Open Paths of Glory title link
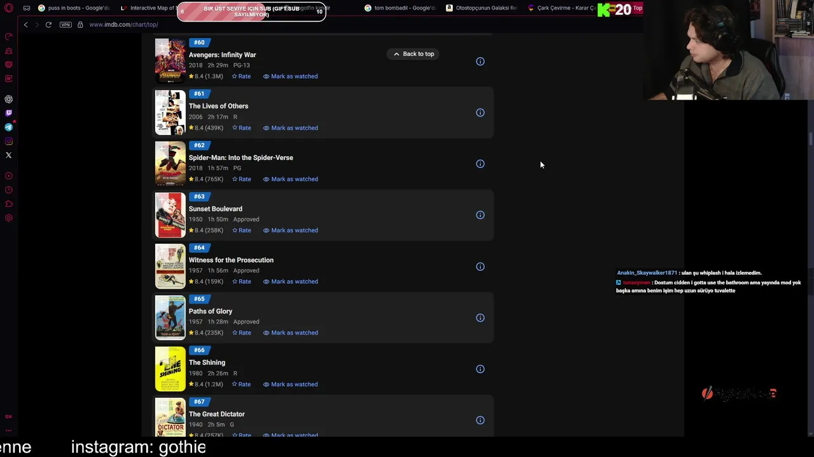The width and height of the screenshot is (814, 457). 210,312
